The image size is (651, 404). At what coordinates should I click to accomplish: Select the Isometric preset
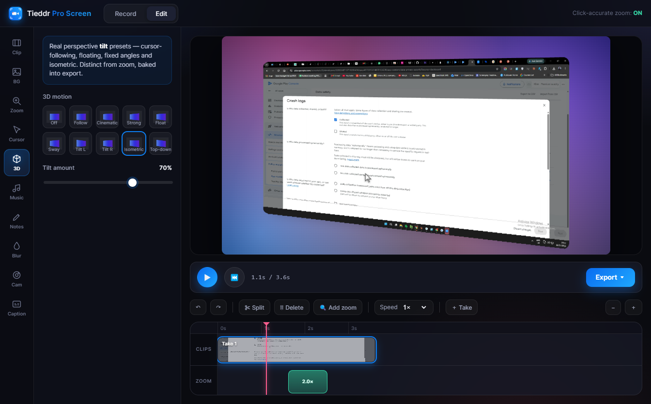click(134, 143)
